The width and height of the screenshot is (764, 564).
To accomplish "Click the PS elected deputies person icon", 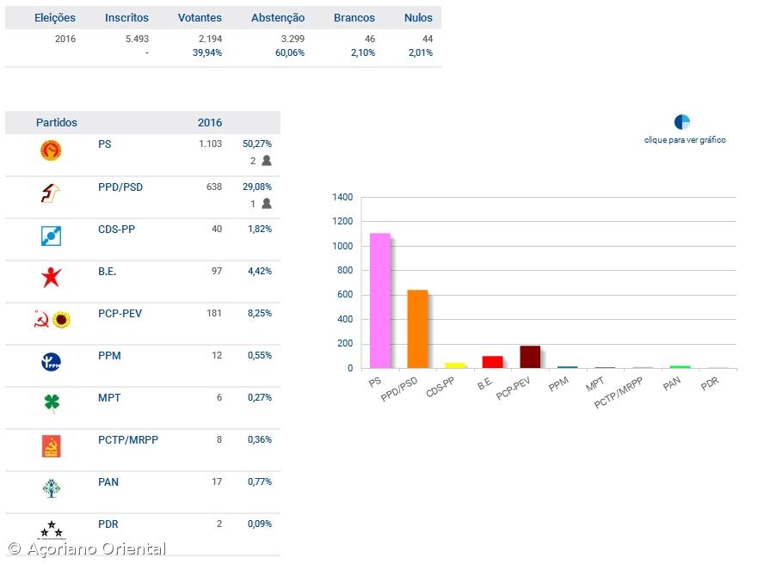I will pos(267,161).
